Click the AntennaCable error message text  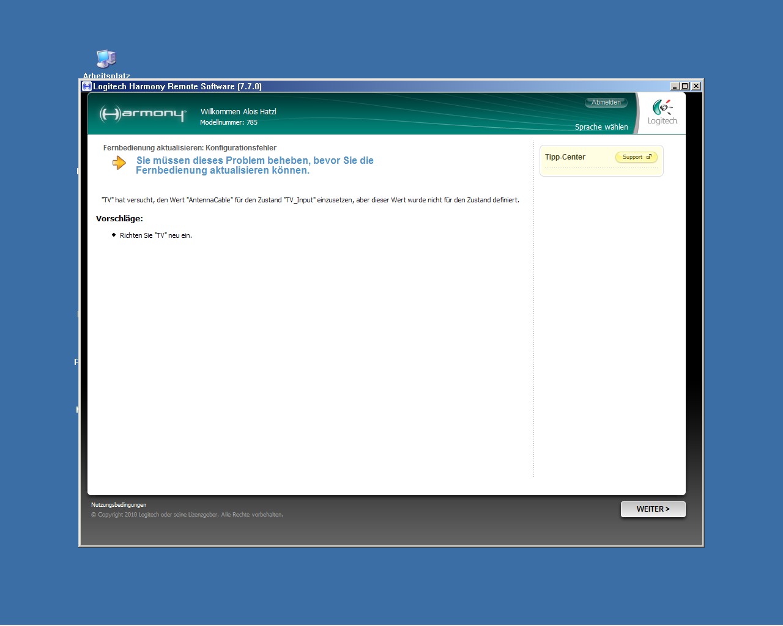pos(310,200)
